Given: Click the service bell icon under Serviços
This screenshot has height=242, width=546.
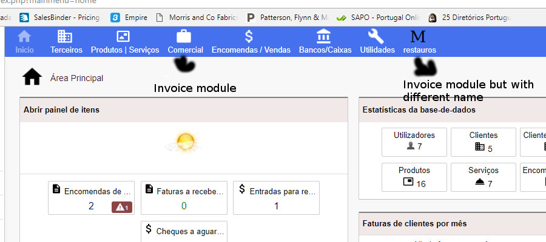Looking at the screenshot, I should 480,182.
